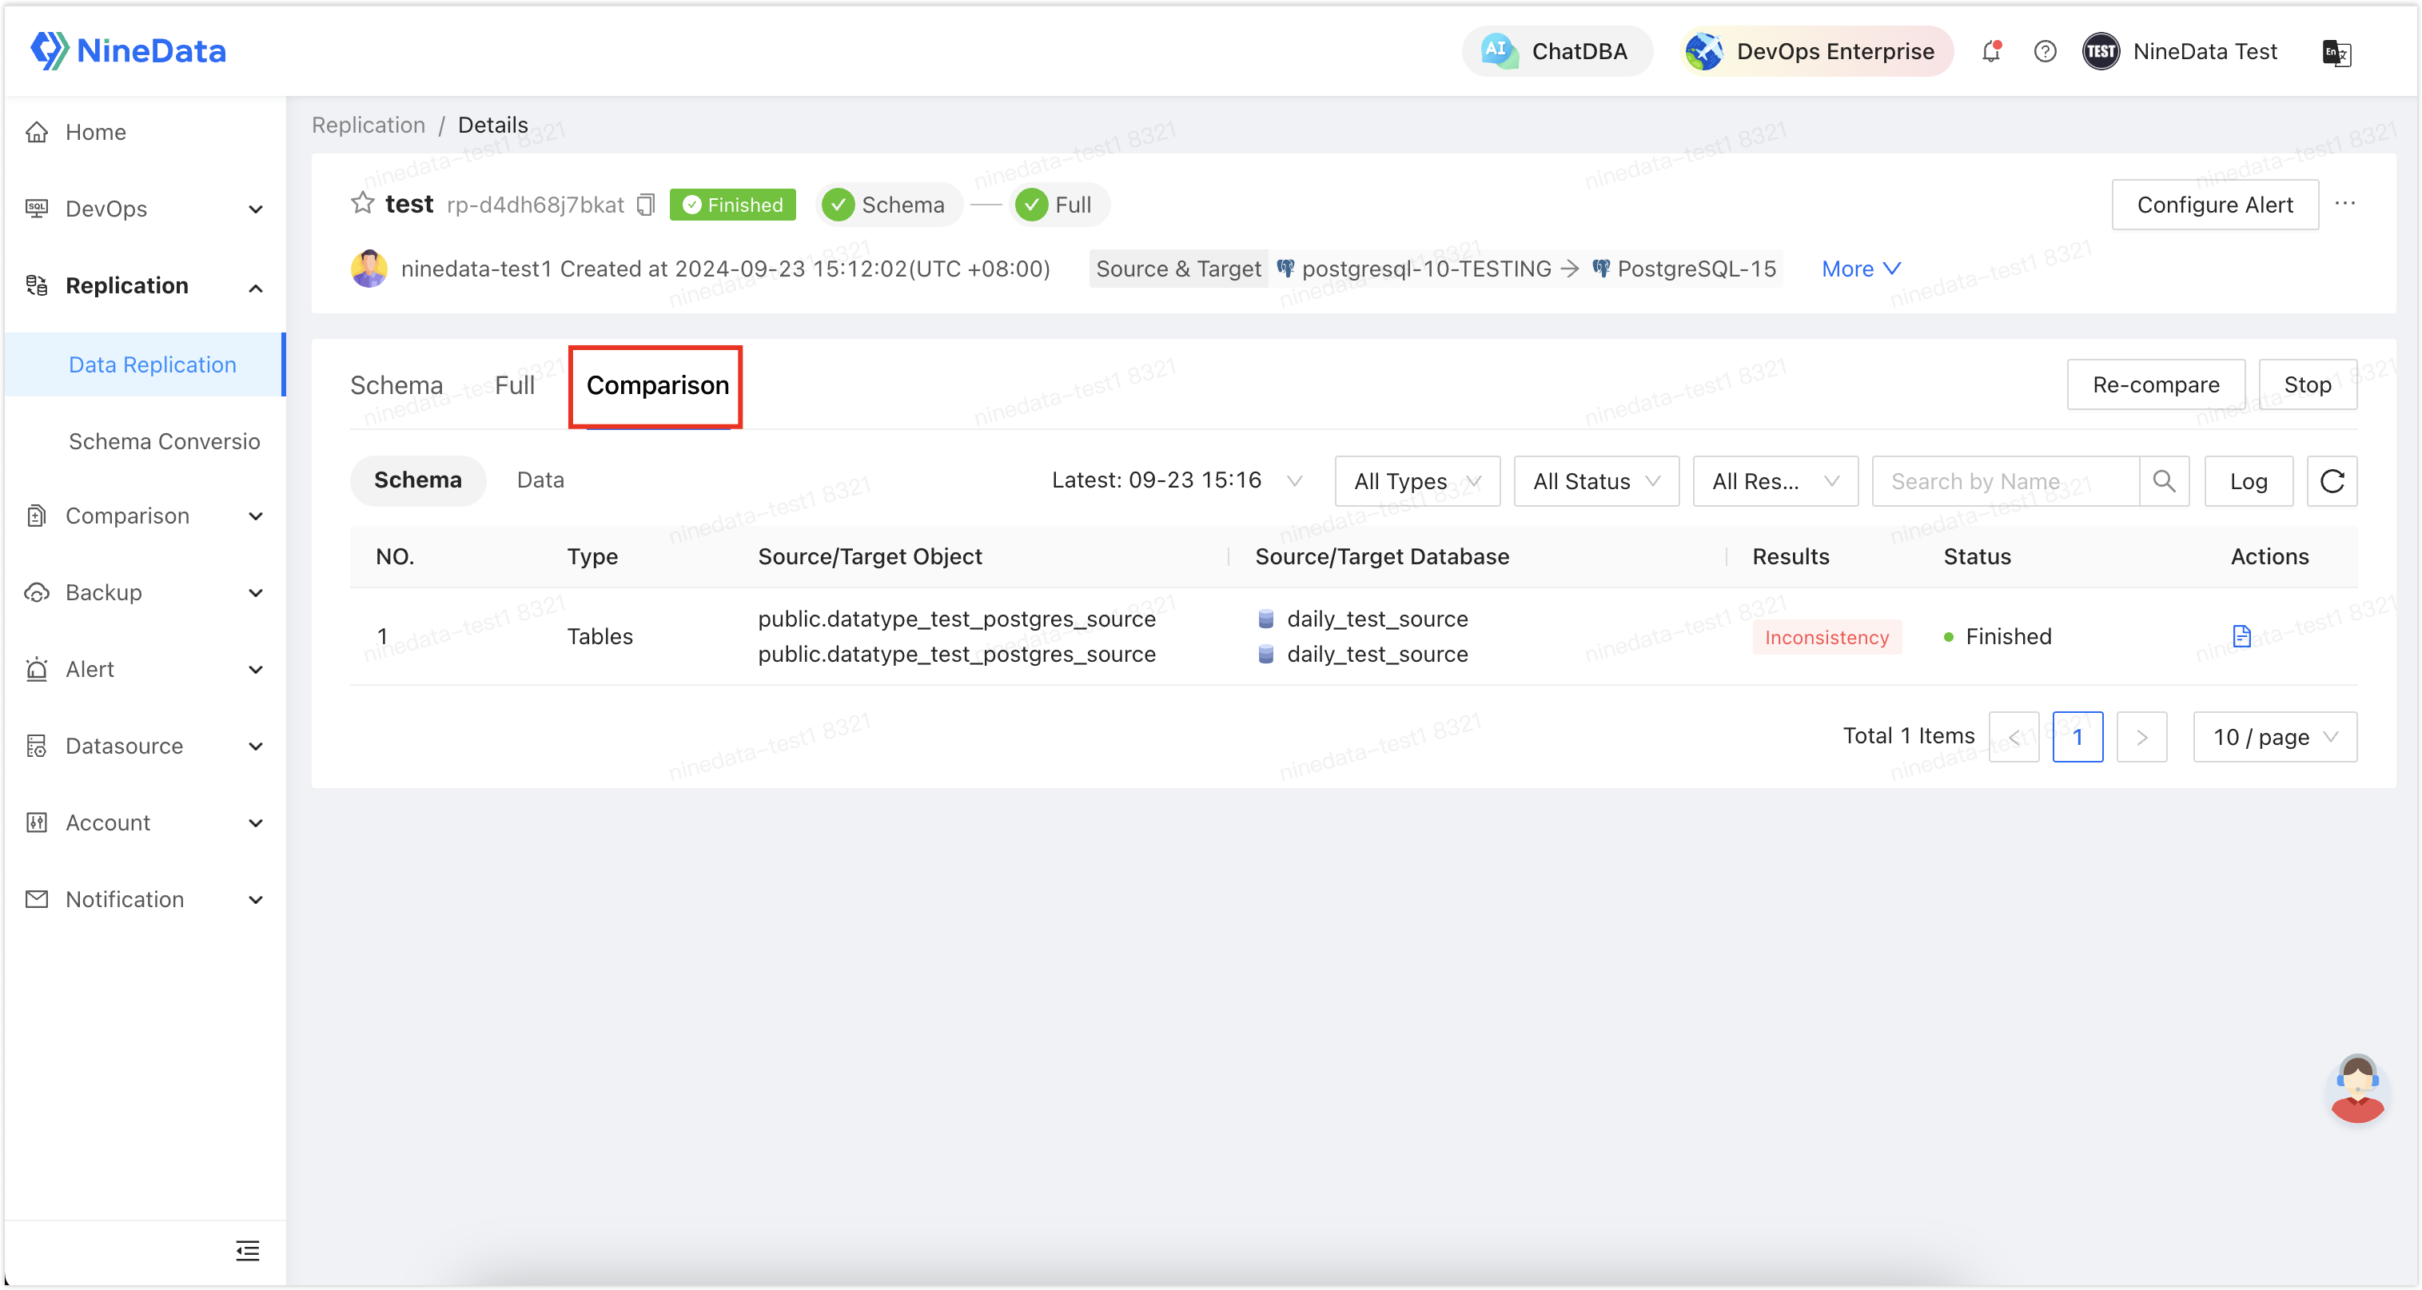Select the Schema sub-tab in Comparison

tap(418, 479)
